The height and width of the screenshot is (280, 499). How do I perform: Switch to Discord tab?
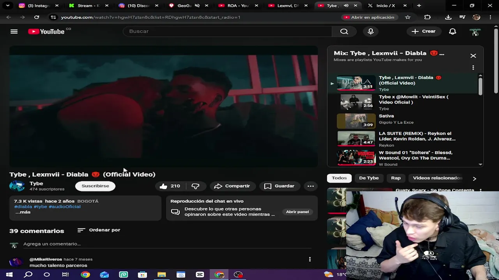tap(138, 5)
